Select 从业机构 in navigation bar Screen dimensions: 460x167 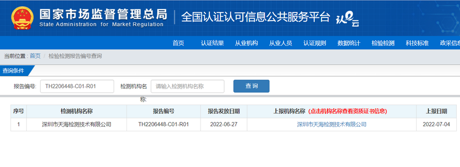247,43
